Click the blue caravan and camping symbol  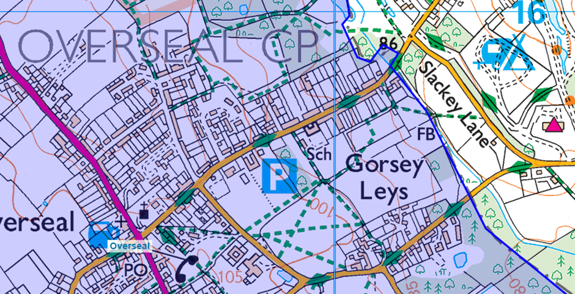(505, 54)
